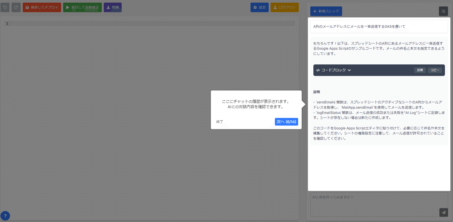Click the code block icon in chat
The width and height of the screenshot is (453, 222).
click(x=319, y=70)
